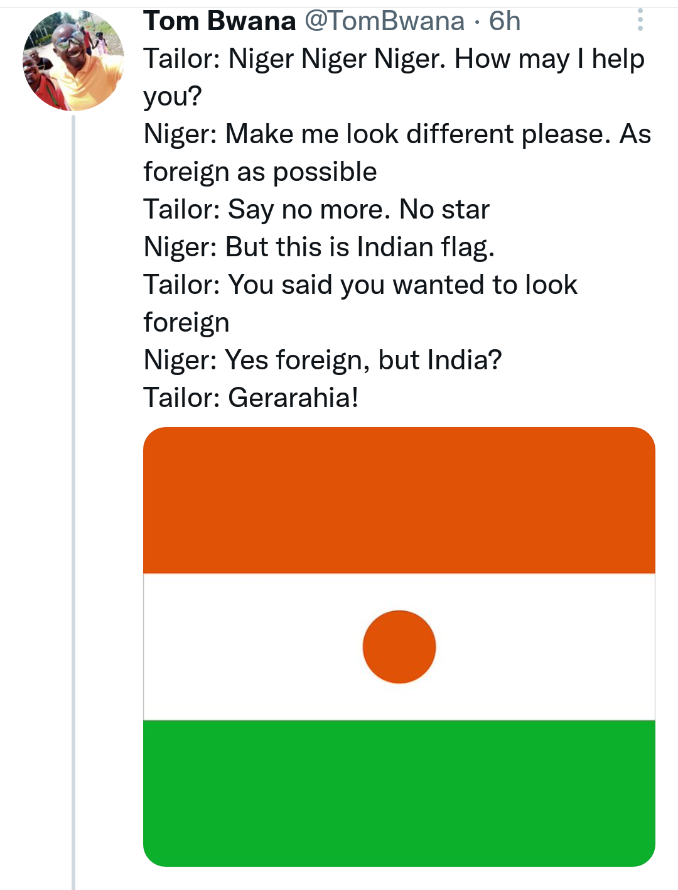Click the 6h tweet timestamp
Screen dimensions: 678x890
[505, 21]
